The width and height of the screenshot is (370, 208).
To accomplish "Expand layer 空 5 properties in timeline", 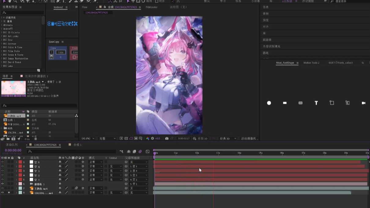I will point(17,162).
